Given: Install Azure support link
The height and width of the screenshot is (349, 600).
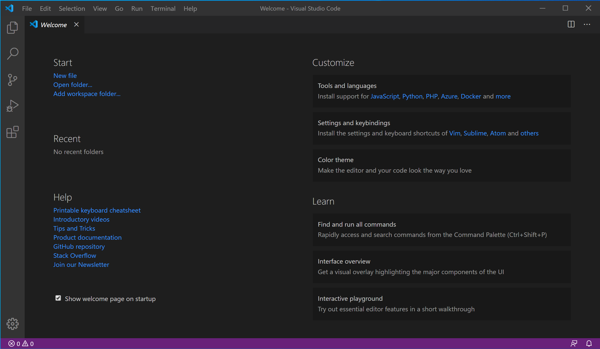Looking at the screenshot, I should 449,96.
